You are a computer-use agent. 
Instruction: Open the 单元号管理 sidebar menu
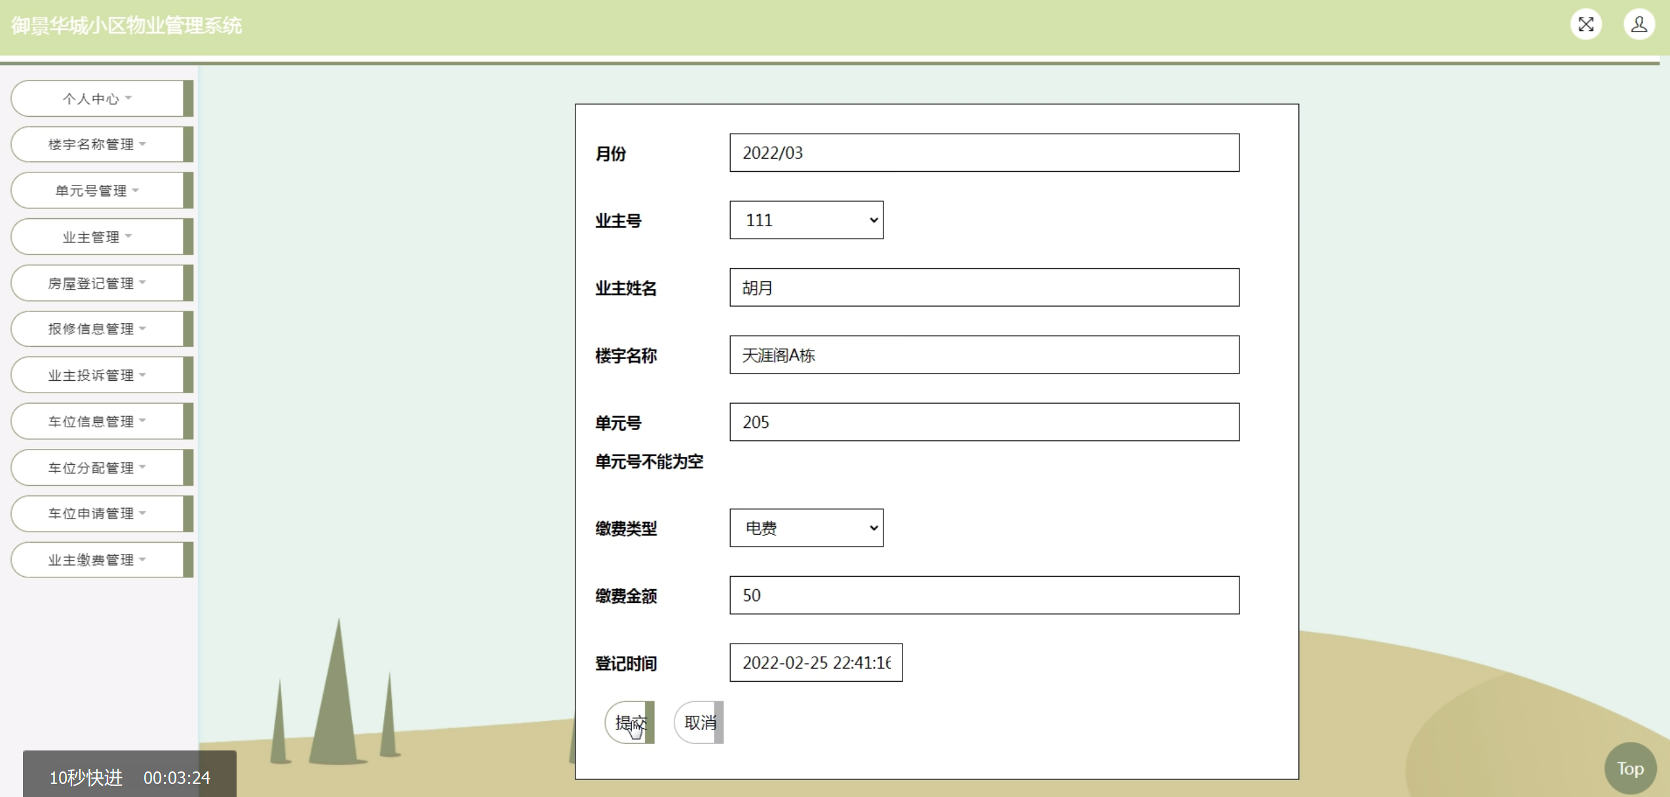97,191
